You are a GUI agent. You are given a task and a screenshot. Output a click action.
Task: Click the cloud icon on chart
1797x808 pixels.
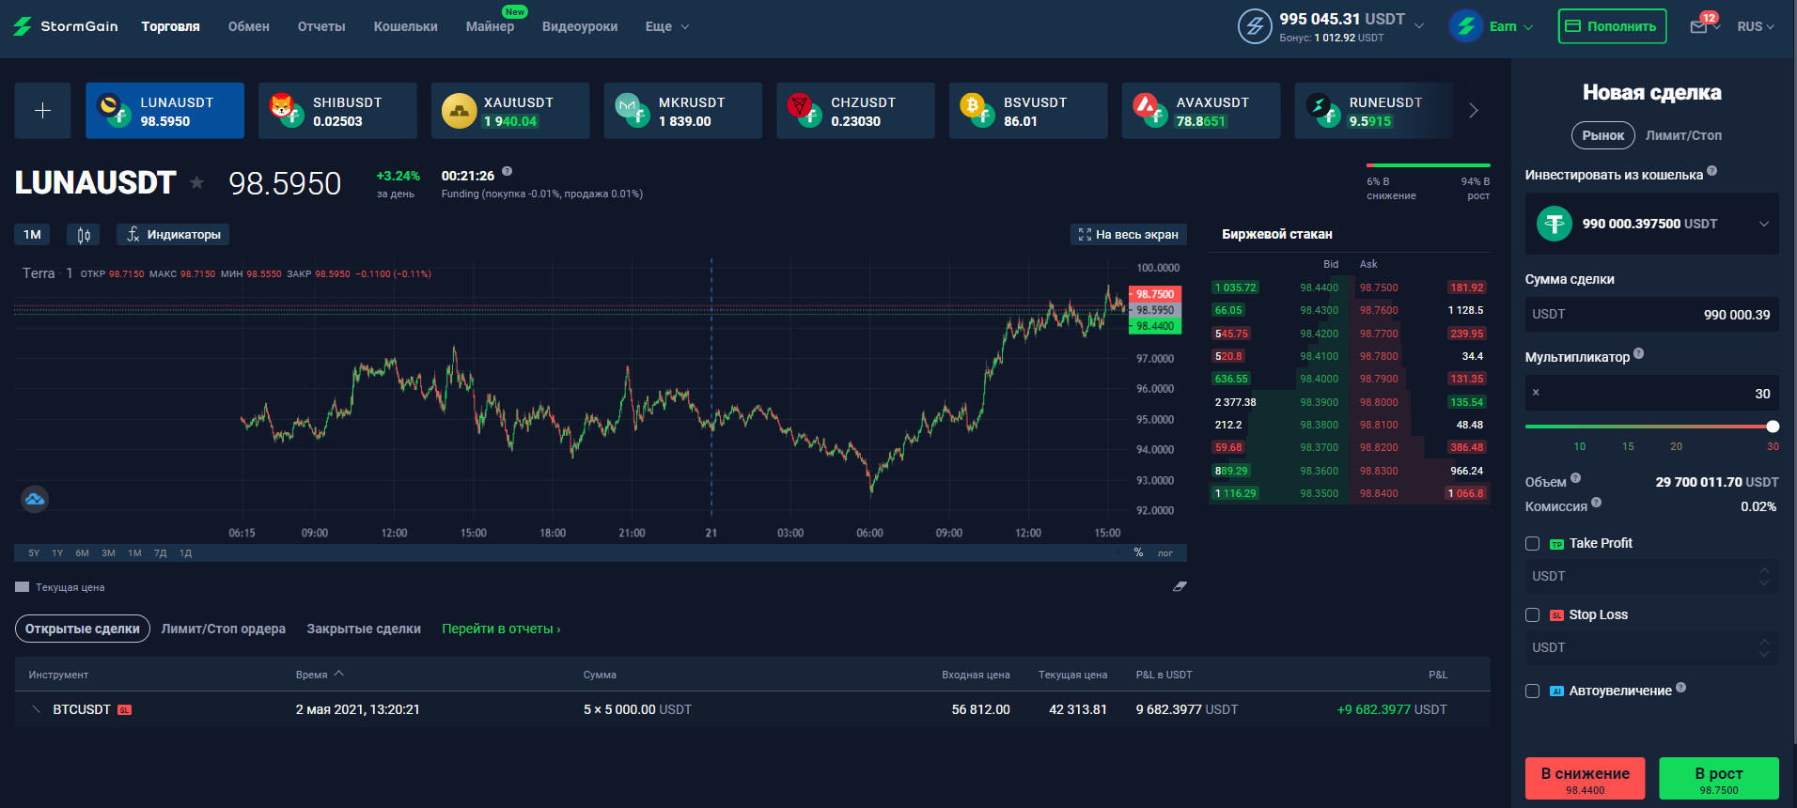[35, 499]
